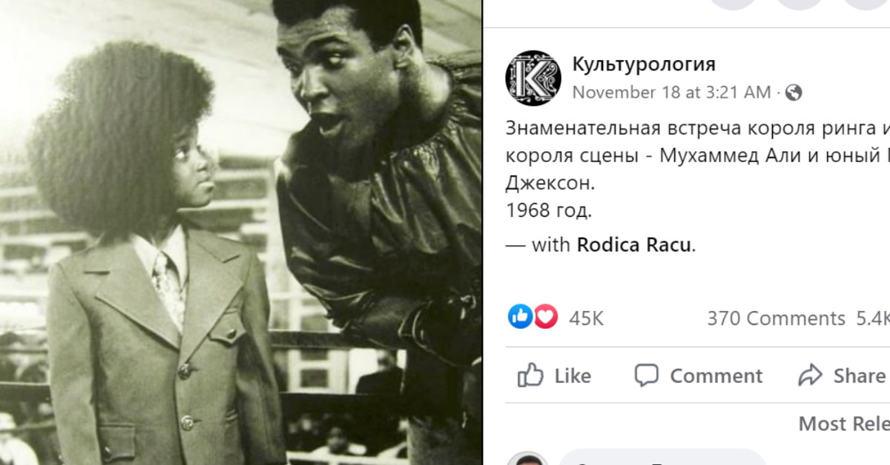
Task: Open the November 18 at 3:21 AM timestamp
Action: [672, 93]
